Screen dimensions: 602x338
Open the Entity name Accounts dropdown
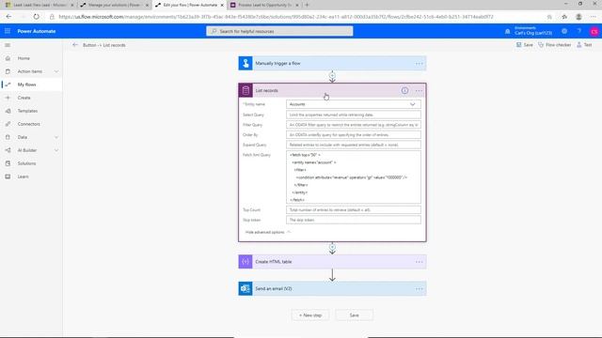[354, 104]
